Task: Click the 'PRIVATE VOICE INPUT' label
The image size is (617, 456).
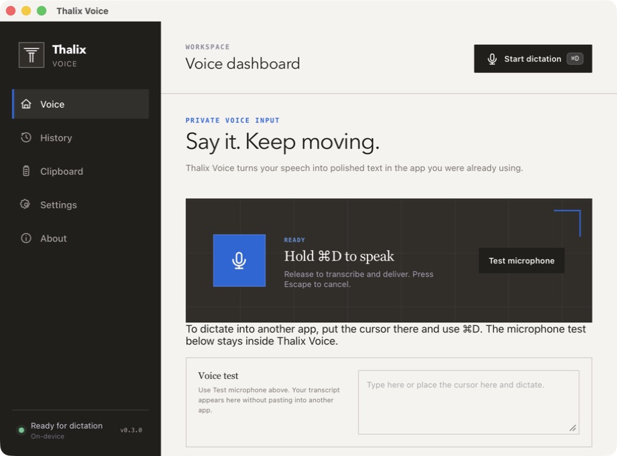Action: tap(232, 121)
